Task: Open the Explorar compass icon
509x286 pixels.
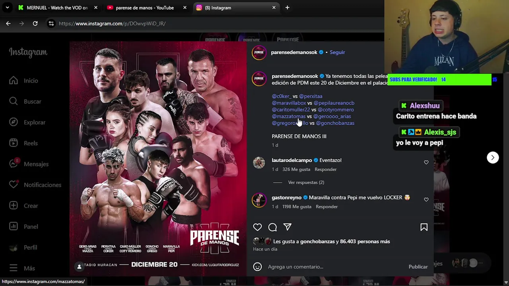Action: pos(14,122)
